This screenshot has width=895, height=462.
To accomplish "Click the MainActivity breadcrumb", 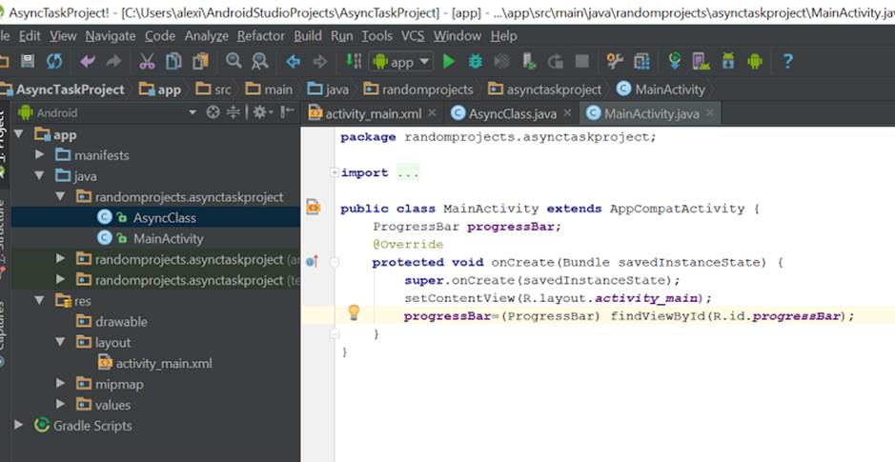I will click(661, 90).
